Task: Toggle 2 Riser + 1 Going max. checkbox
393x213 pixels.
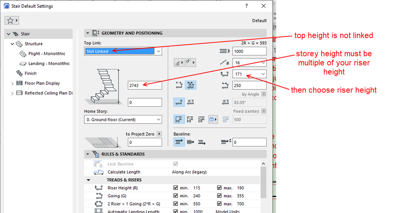Action: (x=219, y=204)
